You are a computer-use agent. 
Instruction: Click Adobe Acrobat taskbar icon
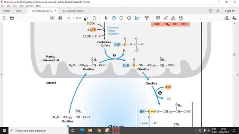[116, 131]
